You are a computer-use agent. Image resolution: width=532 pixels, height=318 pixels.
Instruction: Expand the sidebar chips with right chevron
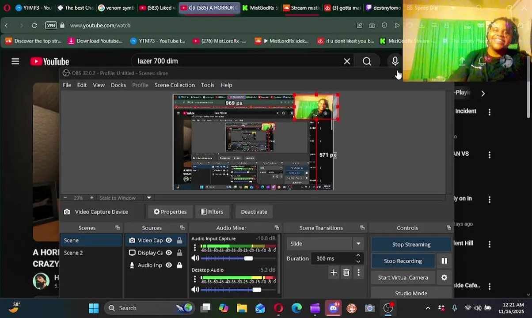(x=483, y=94)
